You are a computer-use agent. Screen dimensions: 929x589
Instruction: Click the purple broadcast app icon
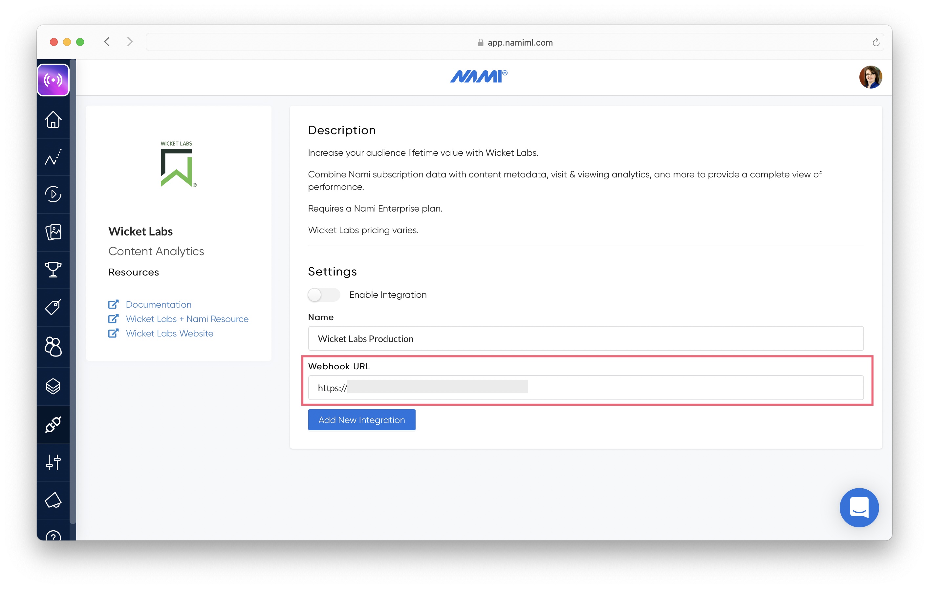(x=53, y=80)
